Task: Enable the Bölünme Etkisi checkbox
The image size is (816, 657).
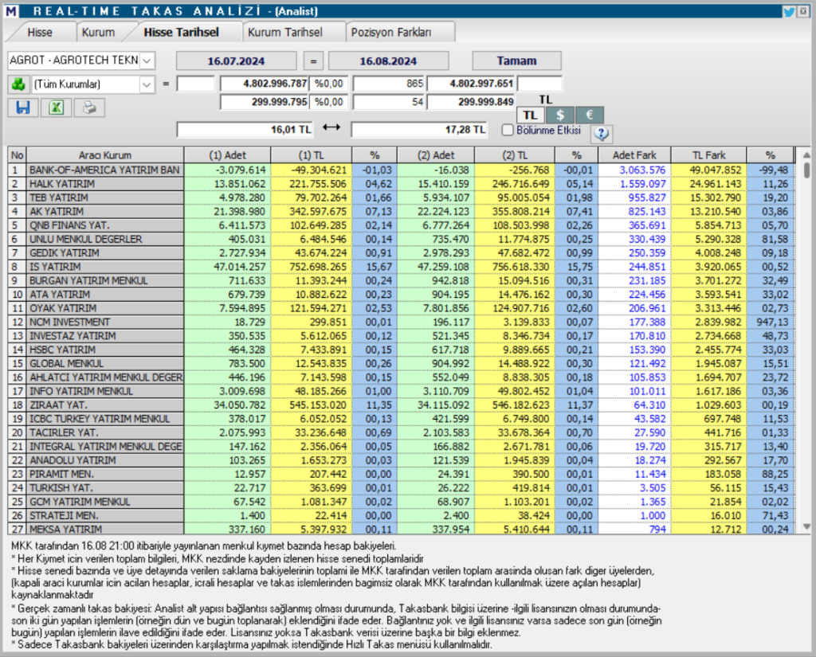Action: 508,130
